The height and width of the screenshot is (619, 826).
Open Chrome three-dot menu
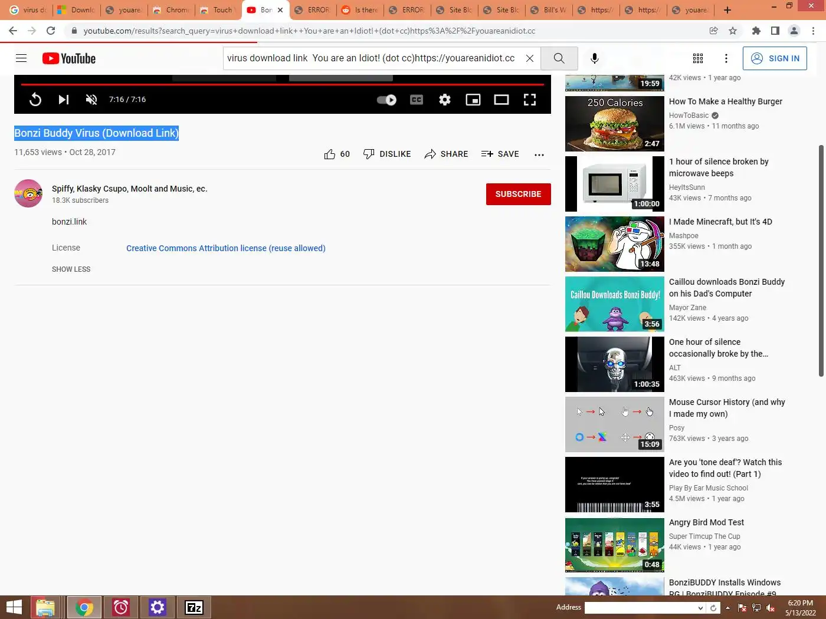point(814,31)
